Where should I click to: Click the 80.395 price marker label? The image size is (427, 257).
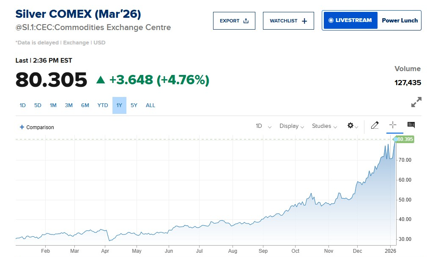[405, 139]
